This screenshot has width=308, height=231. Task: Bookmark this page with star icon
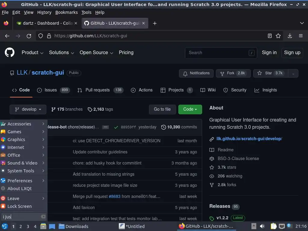tap(278, 36)
